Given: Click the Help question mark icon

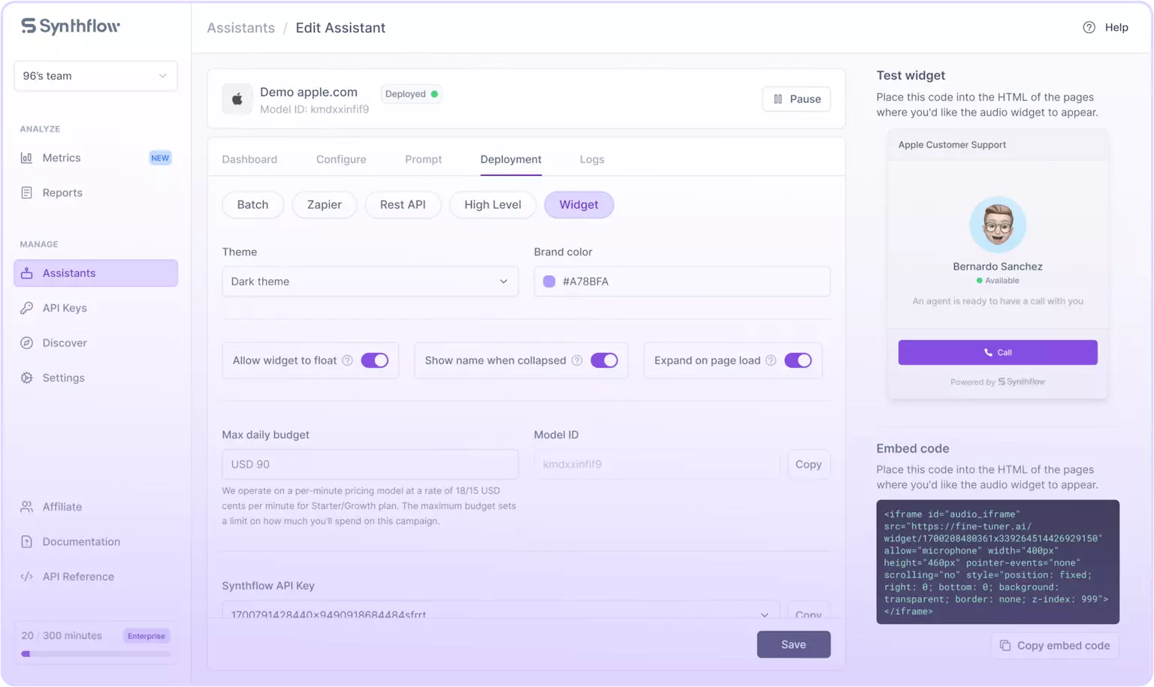Looking at the screenshot, I should pos(1089,27).
